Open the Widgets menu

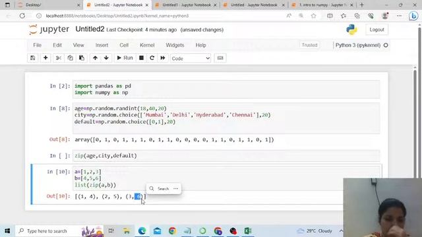tap(175, 45)
